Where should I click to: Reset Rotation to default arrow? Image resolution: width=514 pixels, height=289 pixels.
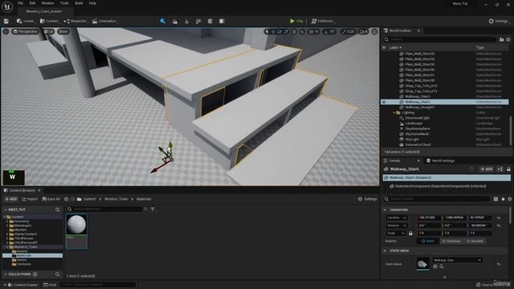(x=499, y=226)
